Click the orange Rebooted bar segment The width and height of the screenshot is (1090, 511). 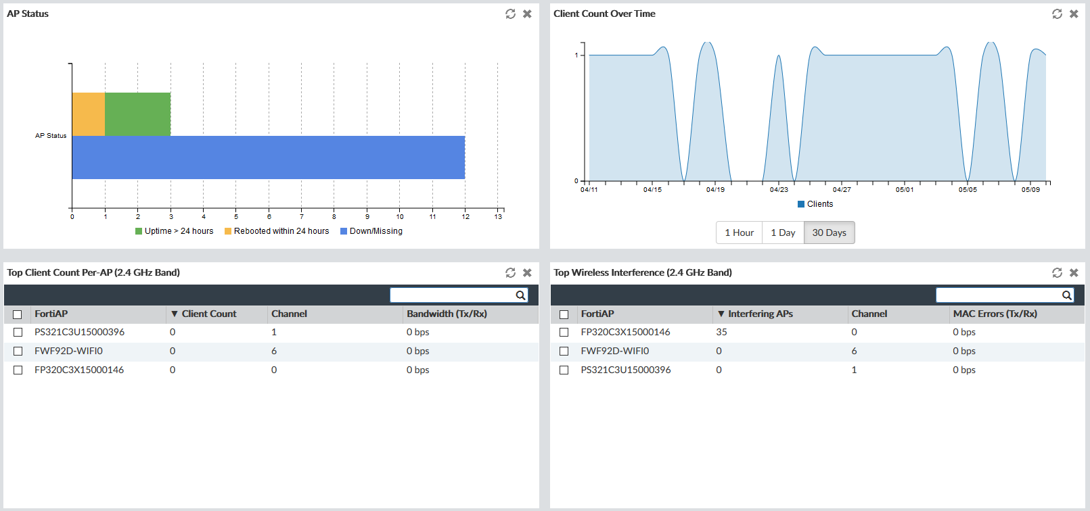pos(89,114)
